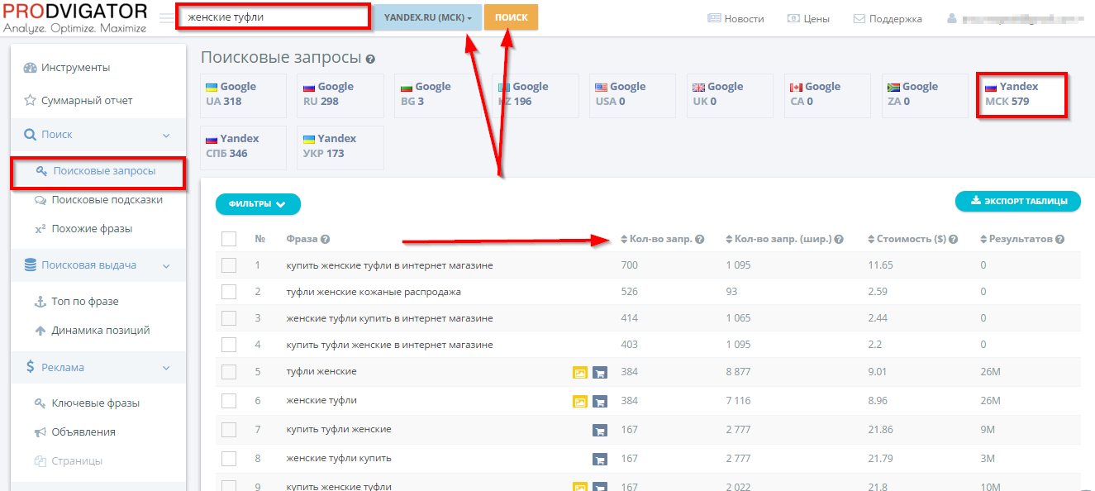This screenshot has width=1095, height=491.
Task: Open the YANDEX.RU (МСК) region dropdown
Action: 428,17
